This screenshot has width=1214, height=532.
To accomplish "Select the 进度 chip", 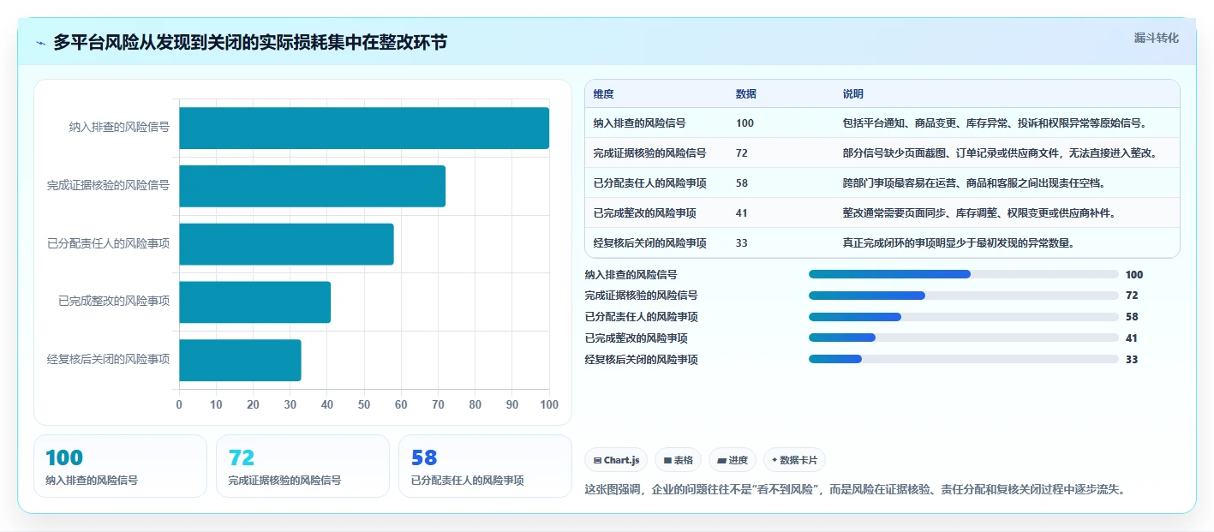I will click(x=733, y=460).
